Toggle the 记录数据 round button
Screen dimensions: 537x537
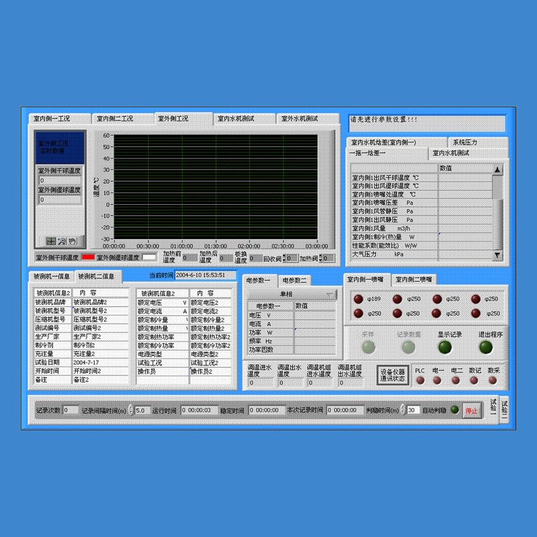(x=408, y=347)
